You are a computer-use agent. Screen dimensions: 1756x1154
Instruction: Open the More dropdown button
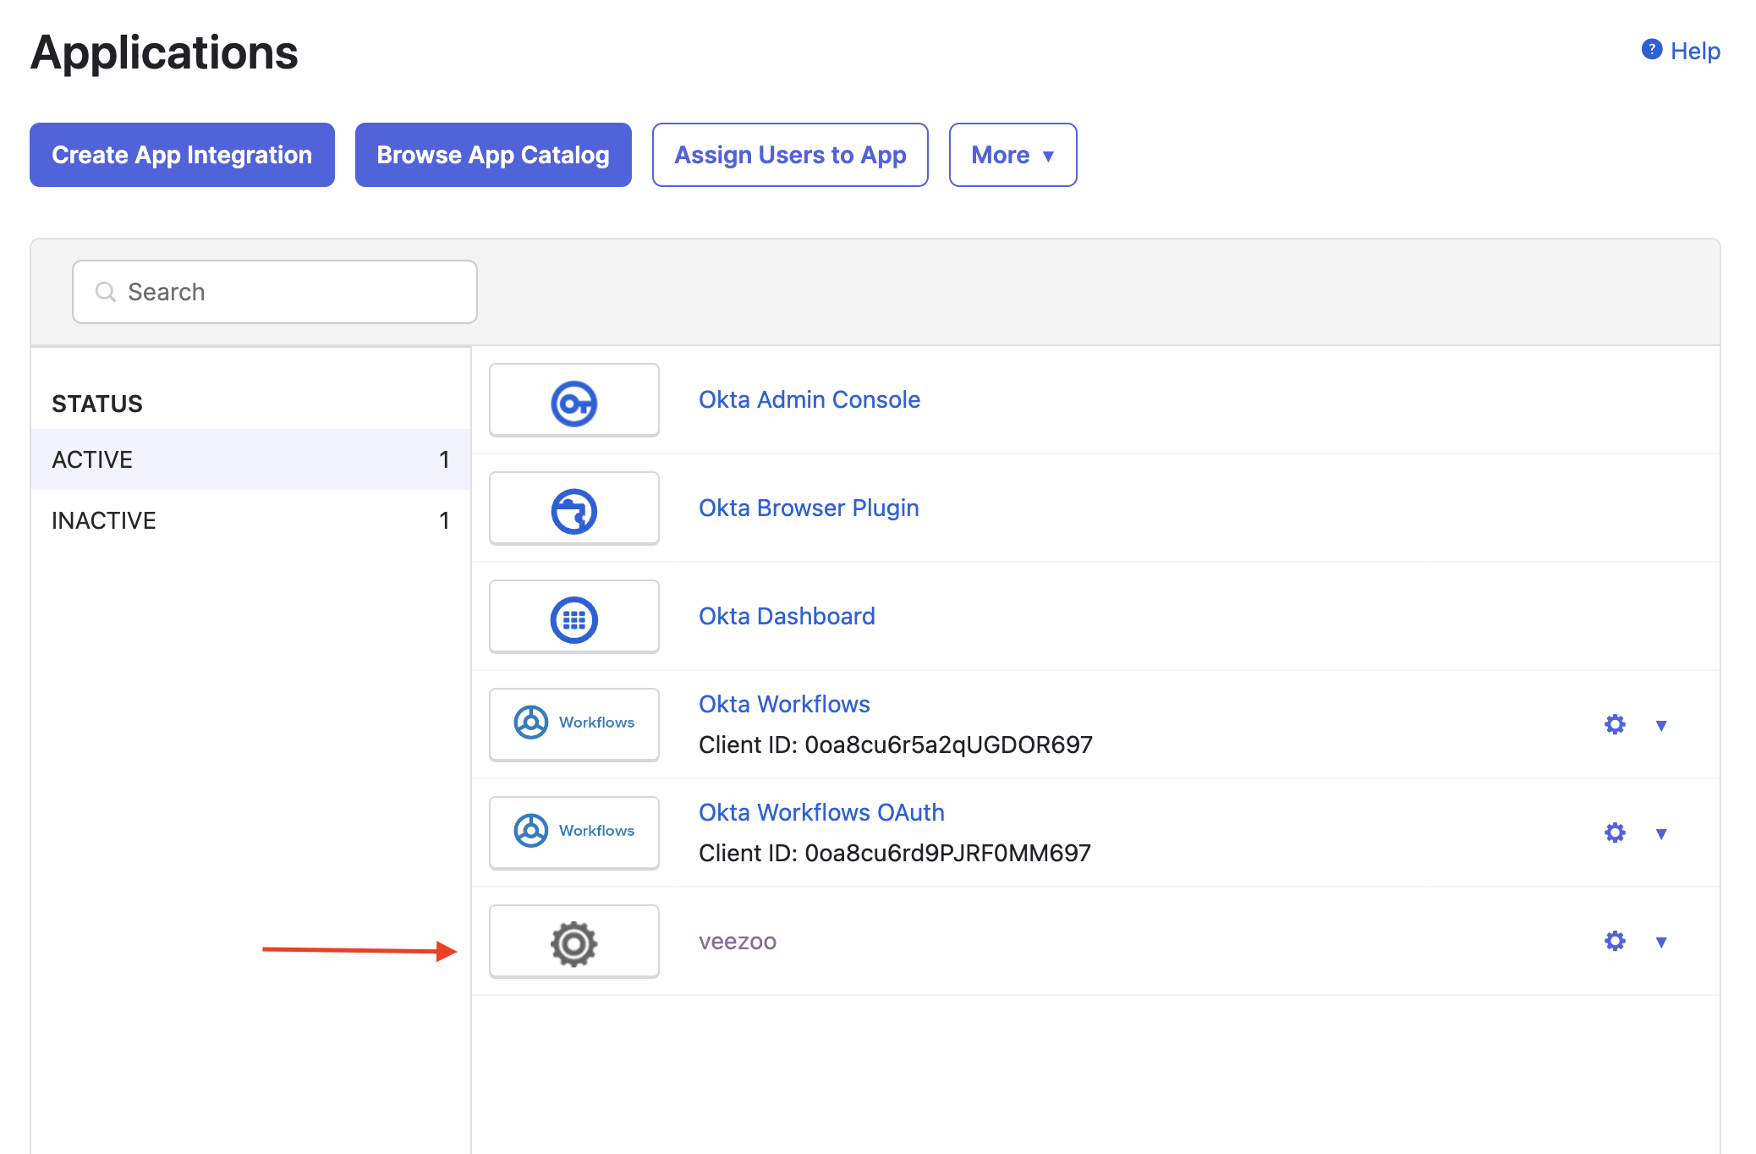click(1012, 155)
